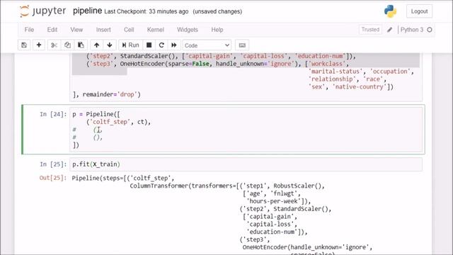Open the View menu
Image resolution: width=453 pixels, height=255 pixels.
pyautogui.click(x=76, y=30)
